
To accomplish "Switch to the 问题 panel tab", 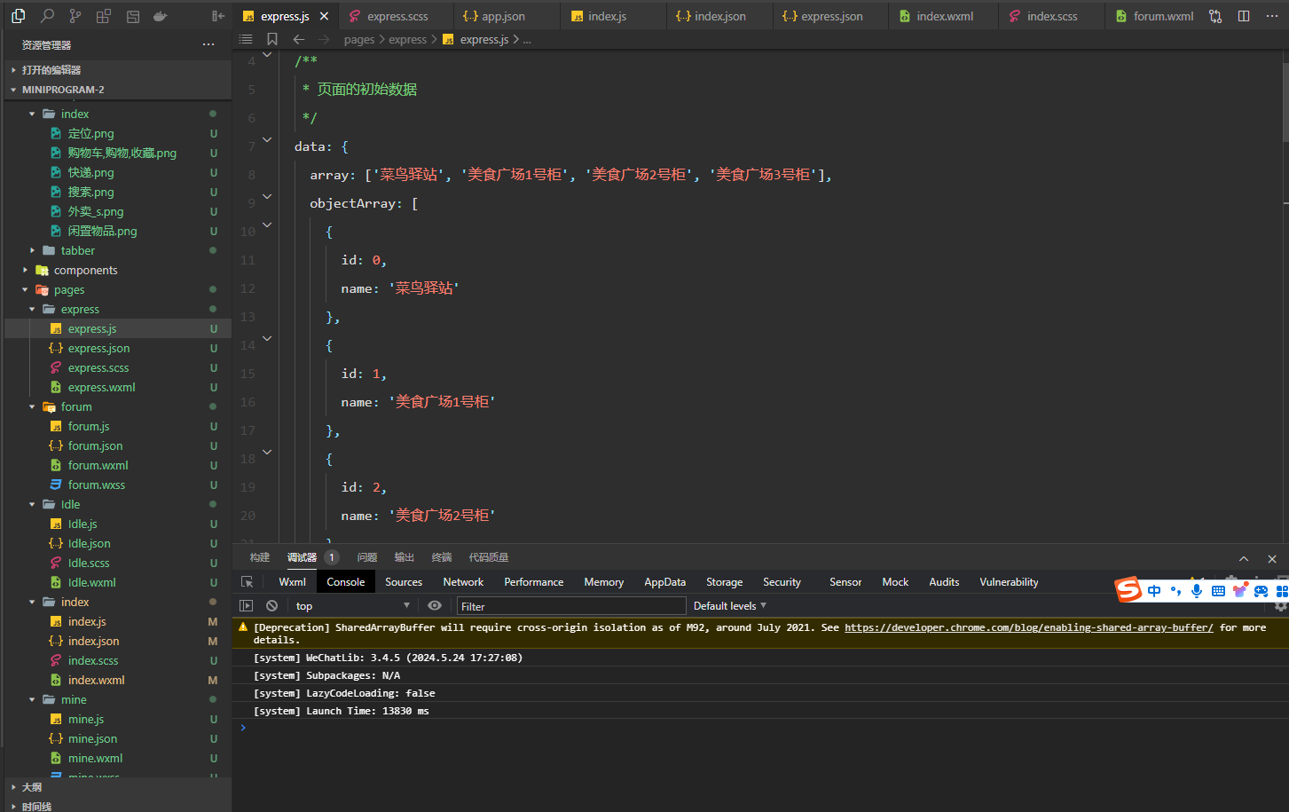I will click(367, 557).
